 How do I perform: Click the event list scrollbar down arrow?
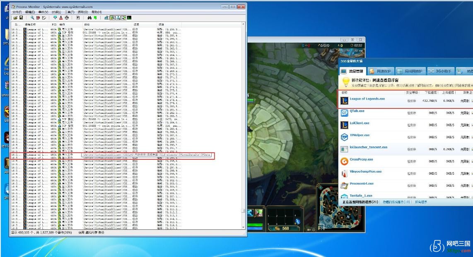click(x=243, y=228)
